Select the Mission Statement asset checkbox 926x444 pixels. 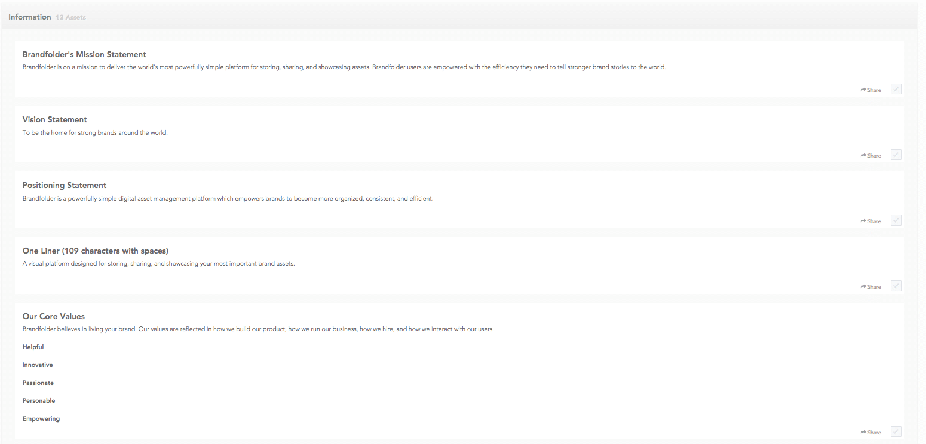(x=896, y=89)
